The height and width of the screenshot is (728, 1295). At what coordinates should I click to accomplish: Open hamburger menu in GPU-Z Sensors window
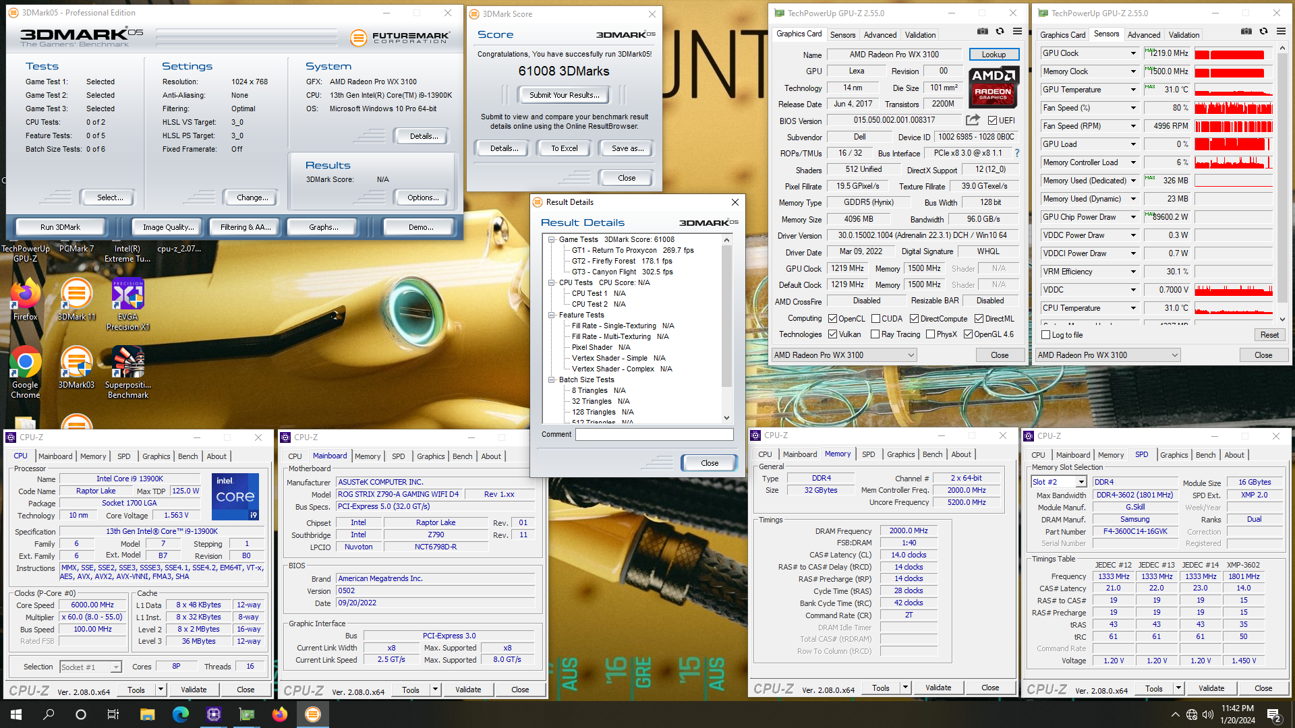[x=1281, y=32]
